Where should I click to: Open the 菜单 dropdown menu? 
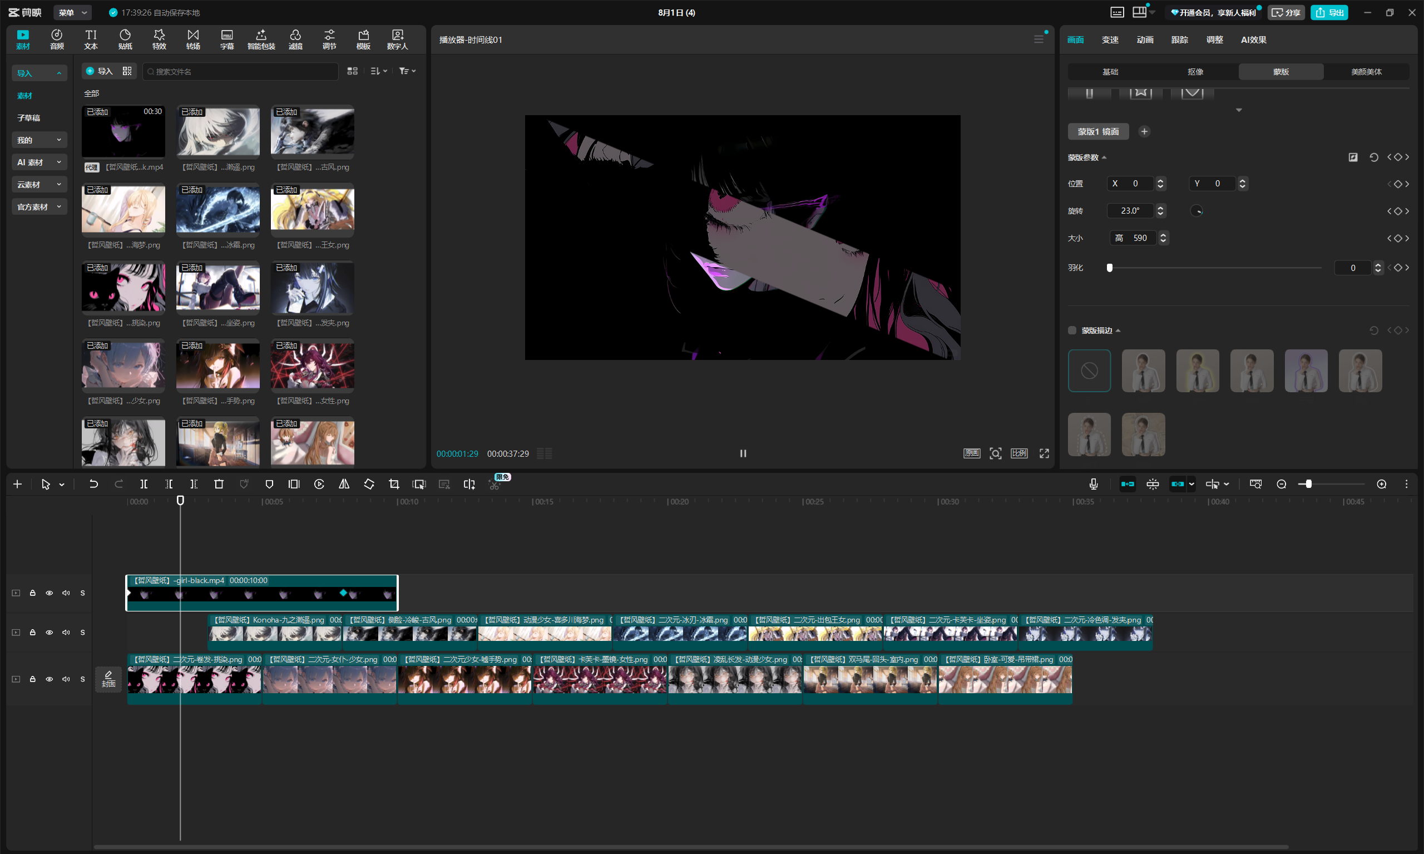click(72, 13)
